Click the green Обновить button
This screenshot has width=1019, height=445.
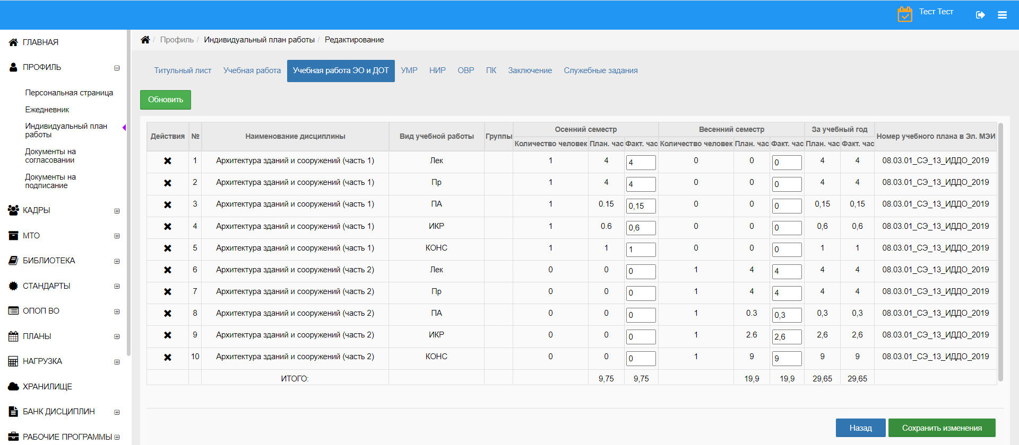coord(166,100)
